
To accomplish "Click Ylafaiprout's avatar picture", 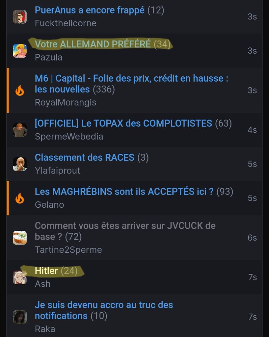I will click(20, 164).
